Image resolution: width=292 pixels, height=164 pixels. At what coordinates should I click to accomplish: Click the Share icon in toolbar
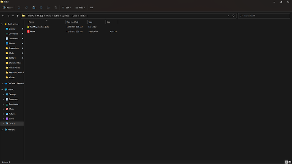[x=48, y=8]
